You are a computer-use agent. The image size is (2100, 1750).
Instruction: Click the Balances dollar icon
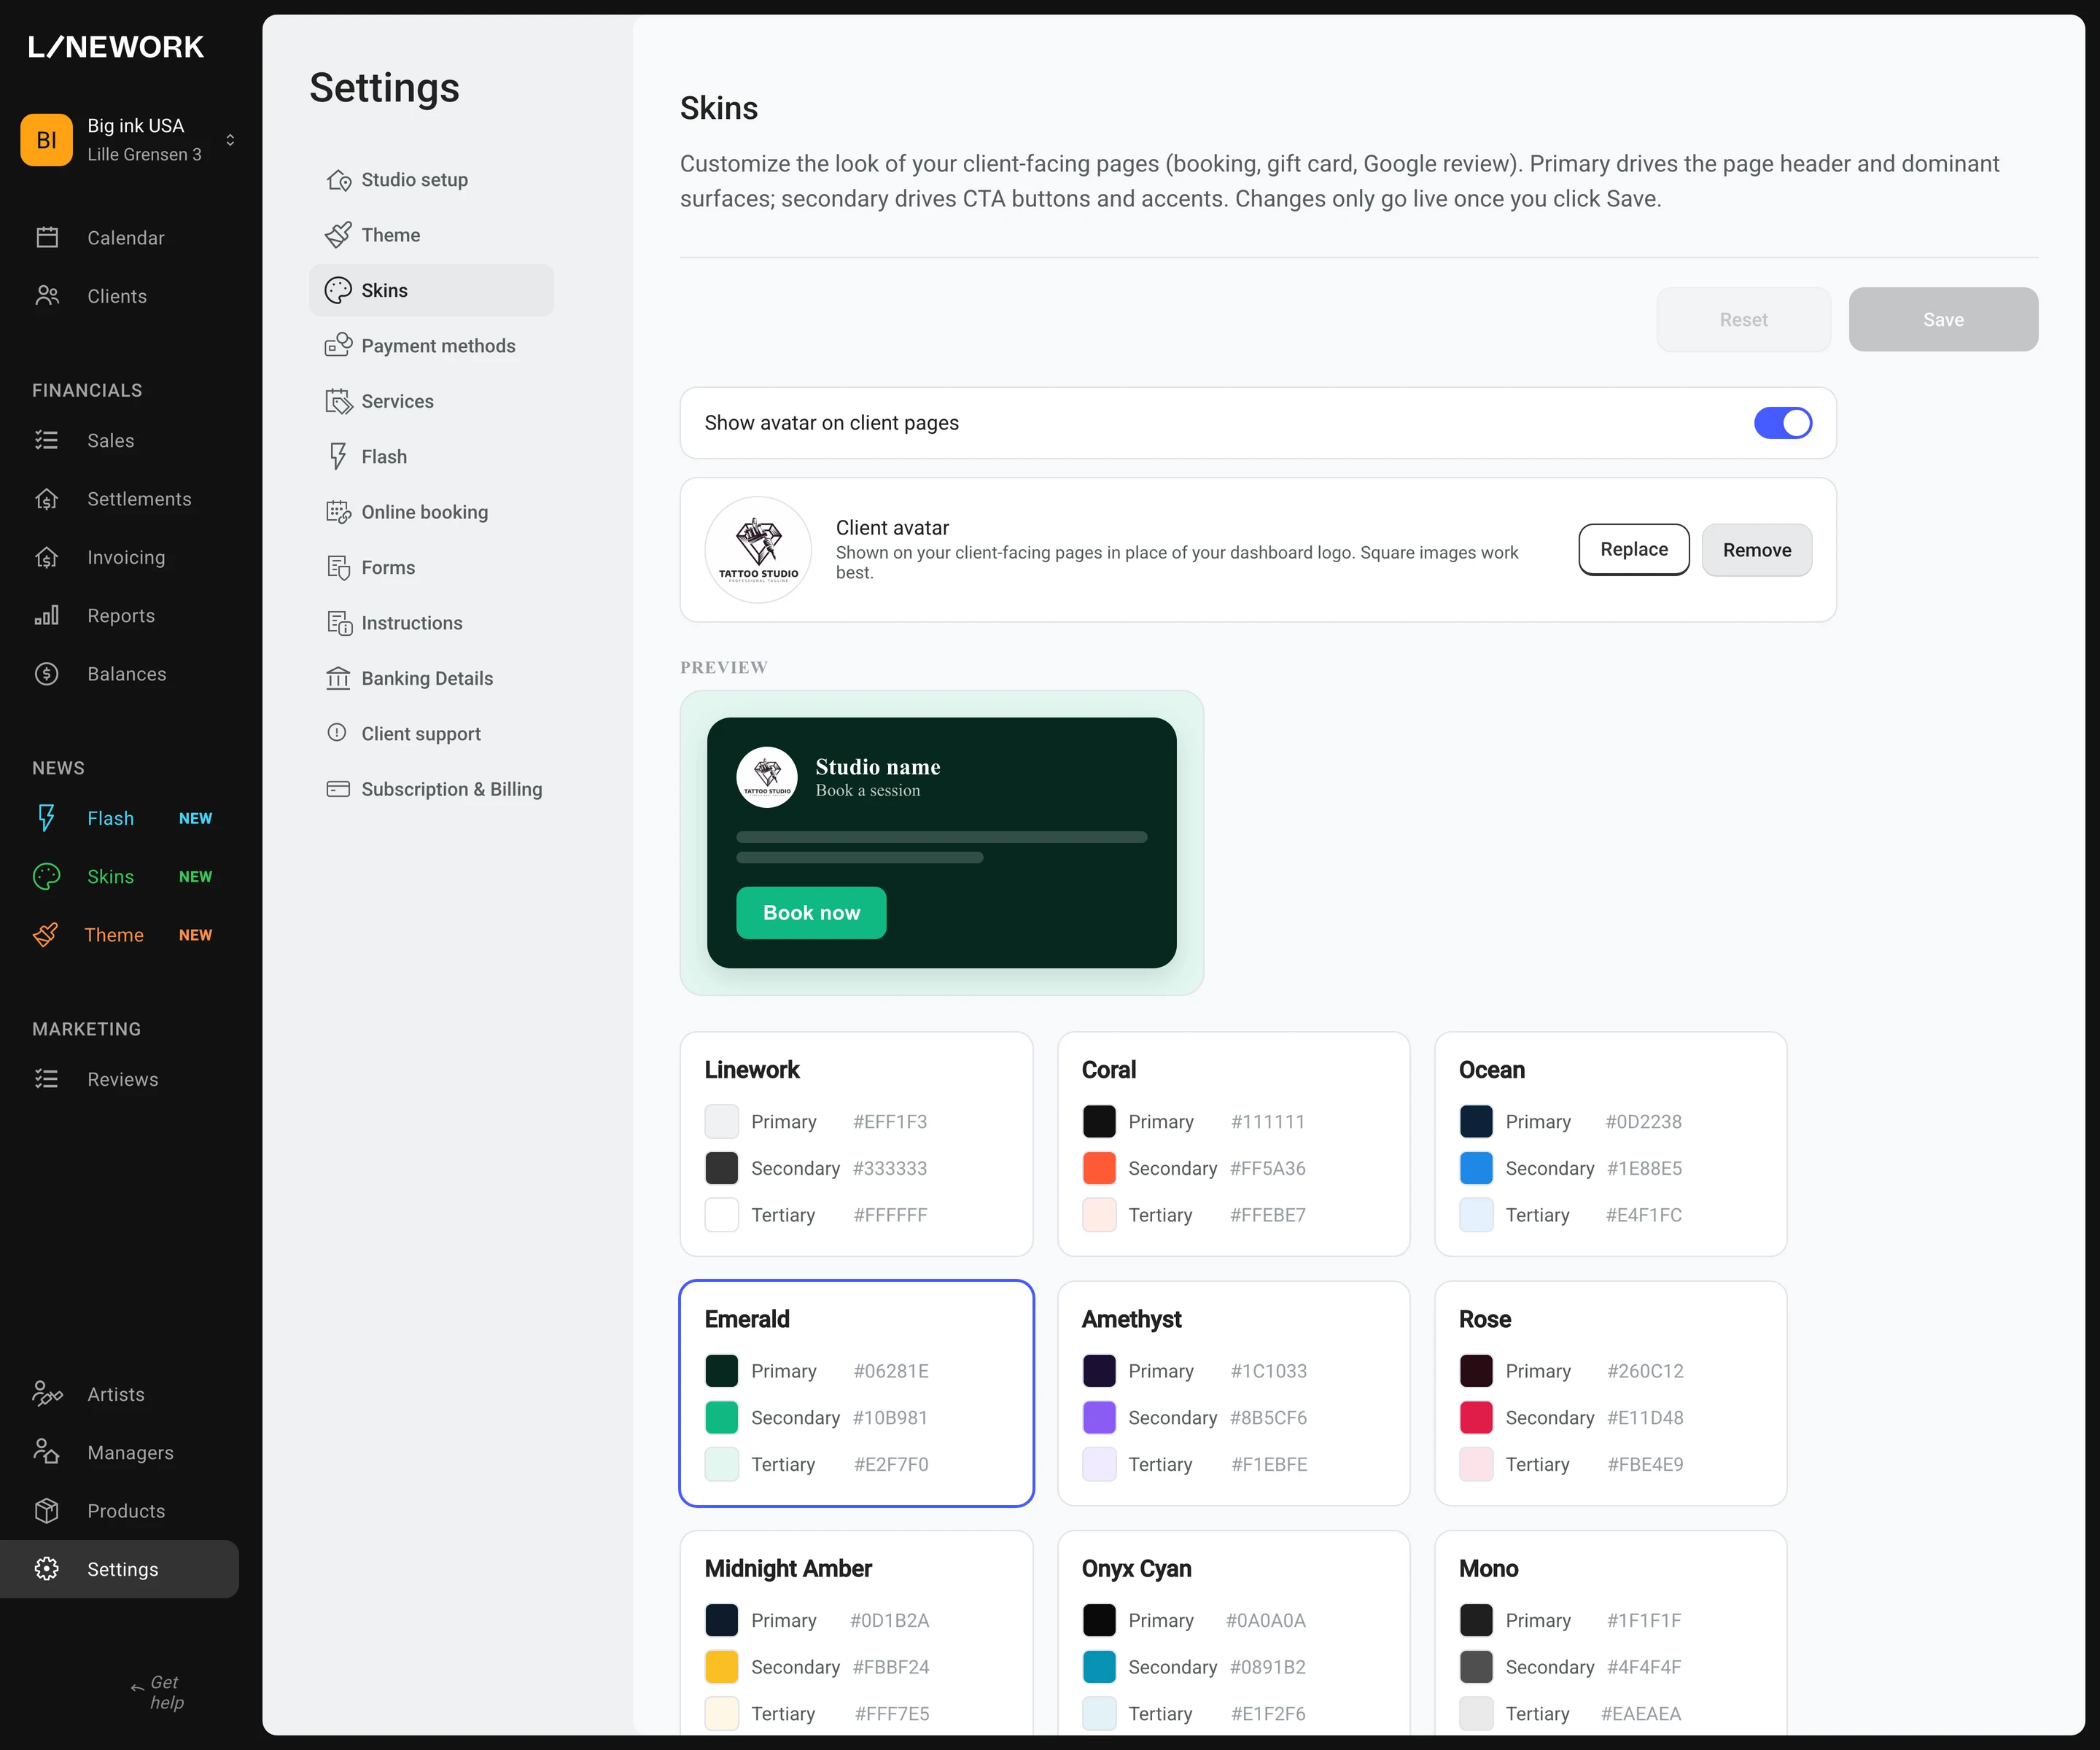(47, 674)
